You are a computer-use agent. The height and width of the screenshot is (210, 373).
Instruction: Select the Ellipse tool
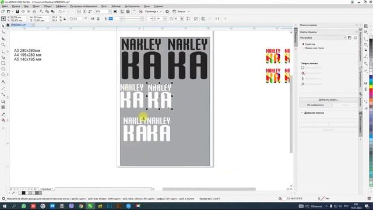click(x=3, y=69)
